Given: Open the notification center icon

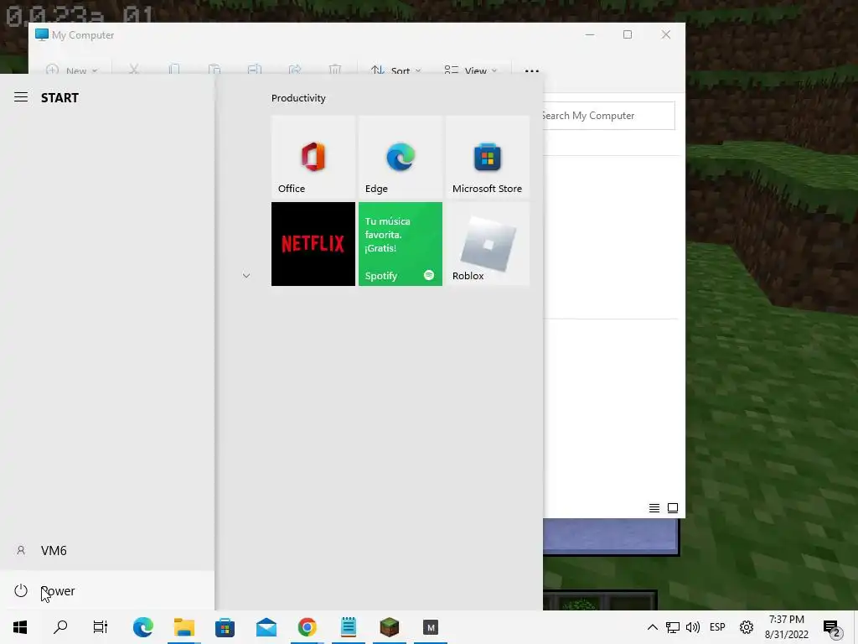Looking at the screenshot, I should point(832,628).
